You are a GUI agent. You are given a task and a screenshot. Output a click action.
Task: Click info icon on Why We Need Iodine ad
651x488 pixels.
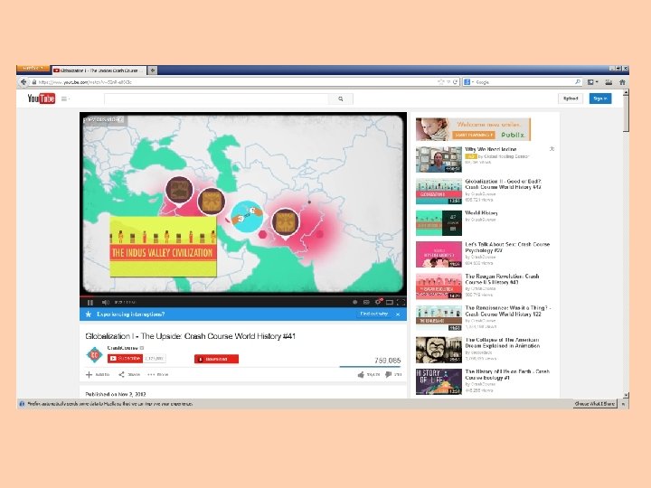coord(552,149)
